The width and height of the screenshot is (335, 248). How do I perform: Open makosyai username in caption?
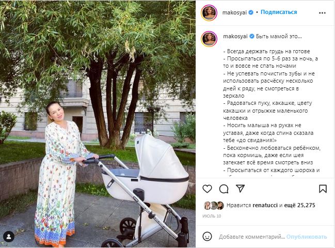pyautogui.click(x=235, y=36)
